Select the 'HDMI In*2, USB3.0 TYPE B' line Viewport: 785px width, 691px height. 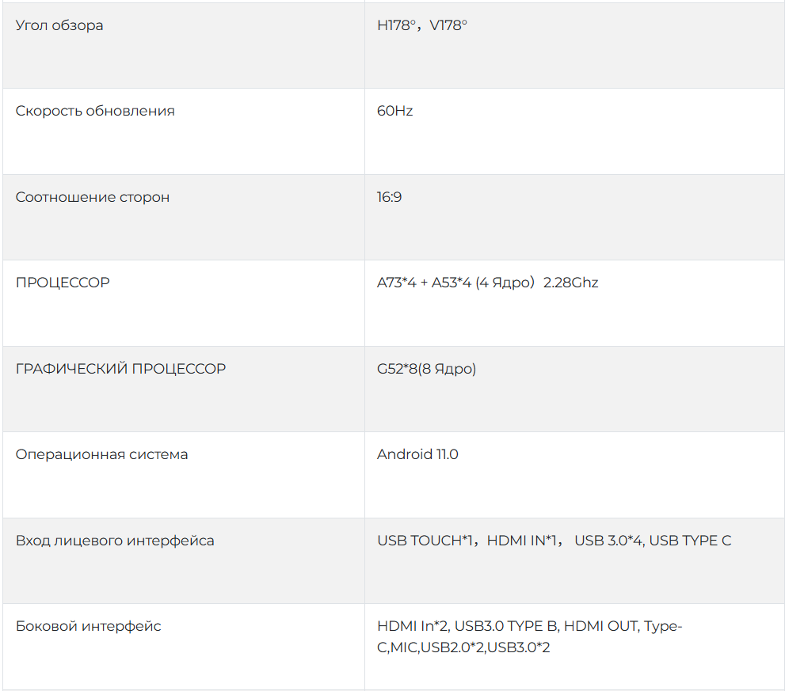[x=469, y=626]
